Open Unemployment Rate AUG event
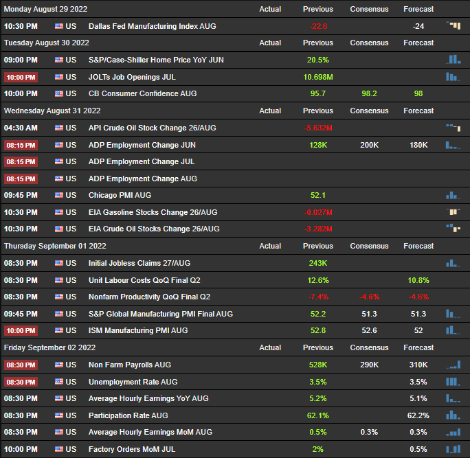The width and height of the screenshot is (470, 458). click(133, 382)
